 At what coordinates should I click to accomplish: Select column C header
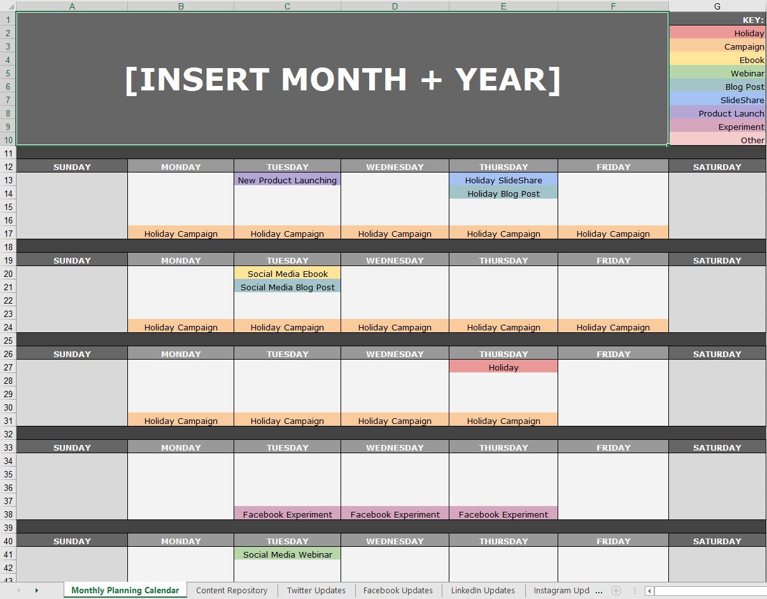point(287,6)
